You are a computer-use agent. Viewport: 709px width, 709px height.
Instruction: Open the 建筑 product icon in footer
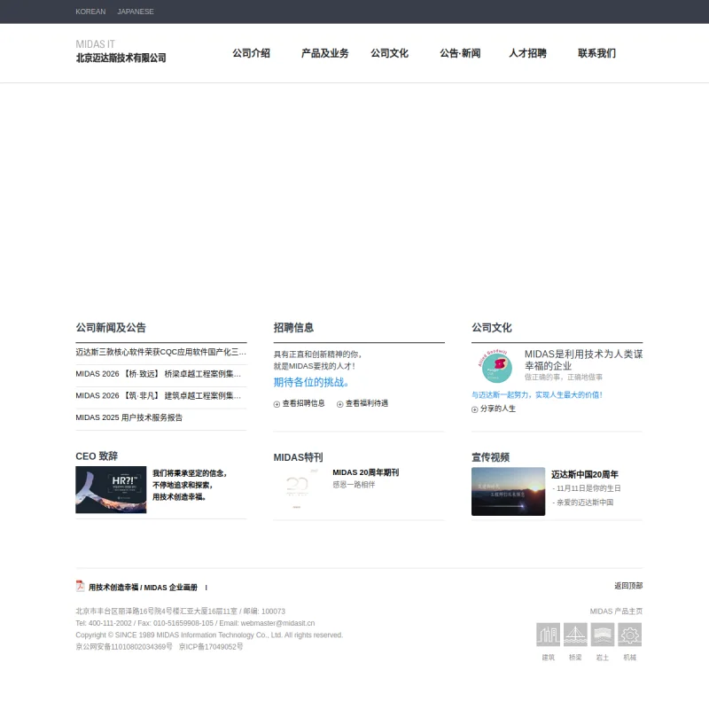coord(548,634)
